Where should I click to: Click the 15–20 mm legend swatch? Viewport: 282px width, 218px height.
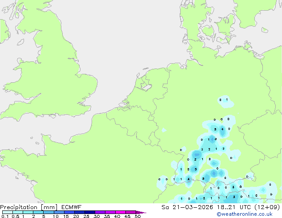pos(69,212)
